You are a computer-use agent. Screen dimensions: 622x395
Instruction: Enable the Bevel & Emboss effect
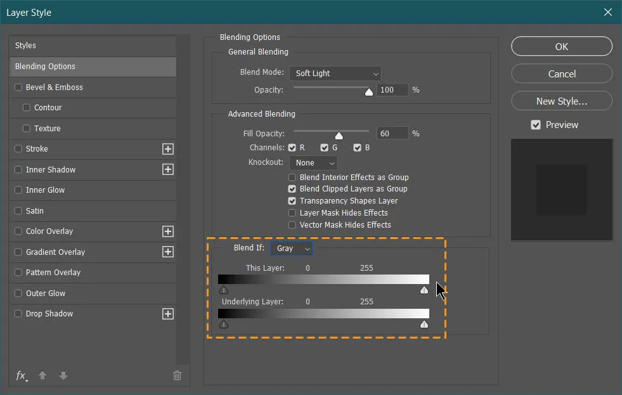point(18,87)
